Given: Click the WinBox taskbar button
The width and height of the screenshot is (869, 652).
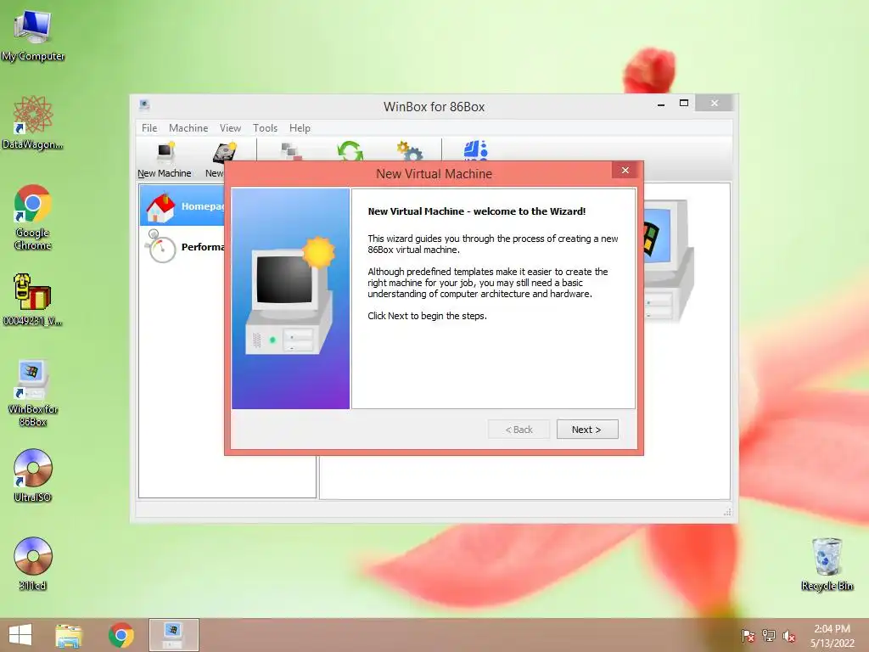Looking at the screenshot, I should pos(173,635).
